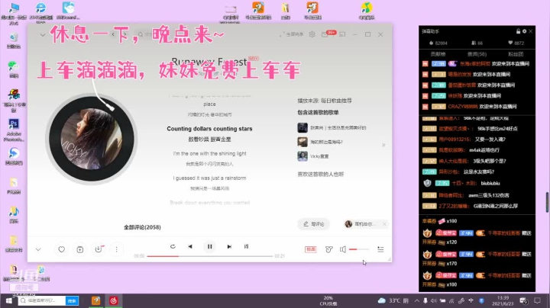Click the taskbar search box
Viewport: 550px width, 308px height.
coord(42,300)
